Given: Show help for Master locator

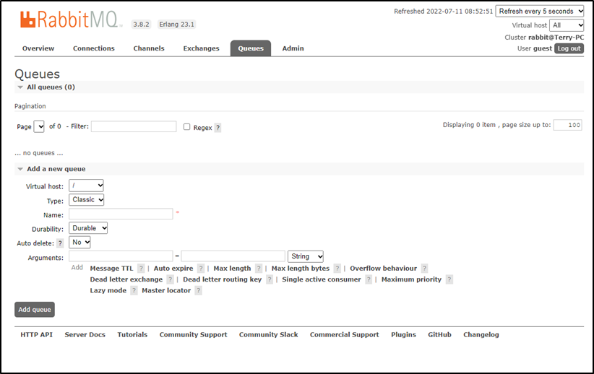Looking at the screenshot, I should click(x=198, y=290).
